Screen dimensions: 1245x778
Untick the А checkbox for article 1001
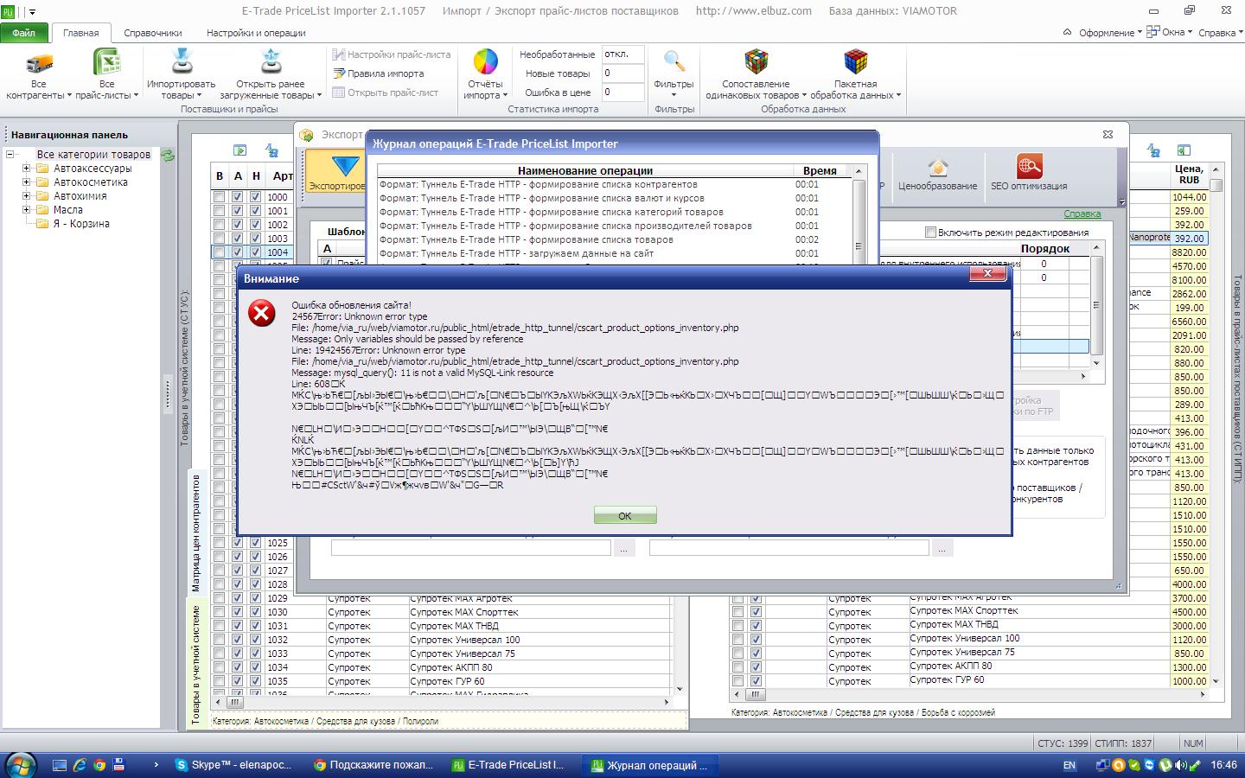[x=238, y=211]
